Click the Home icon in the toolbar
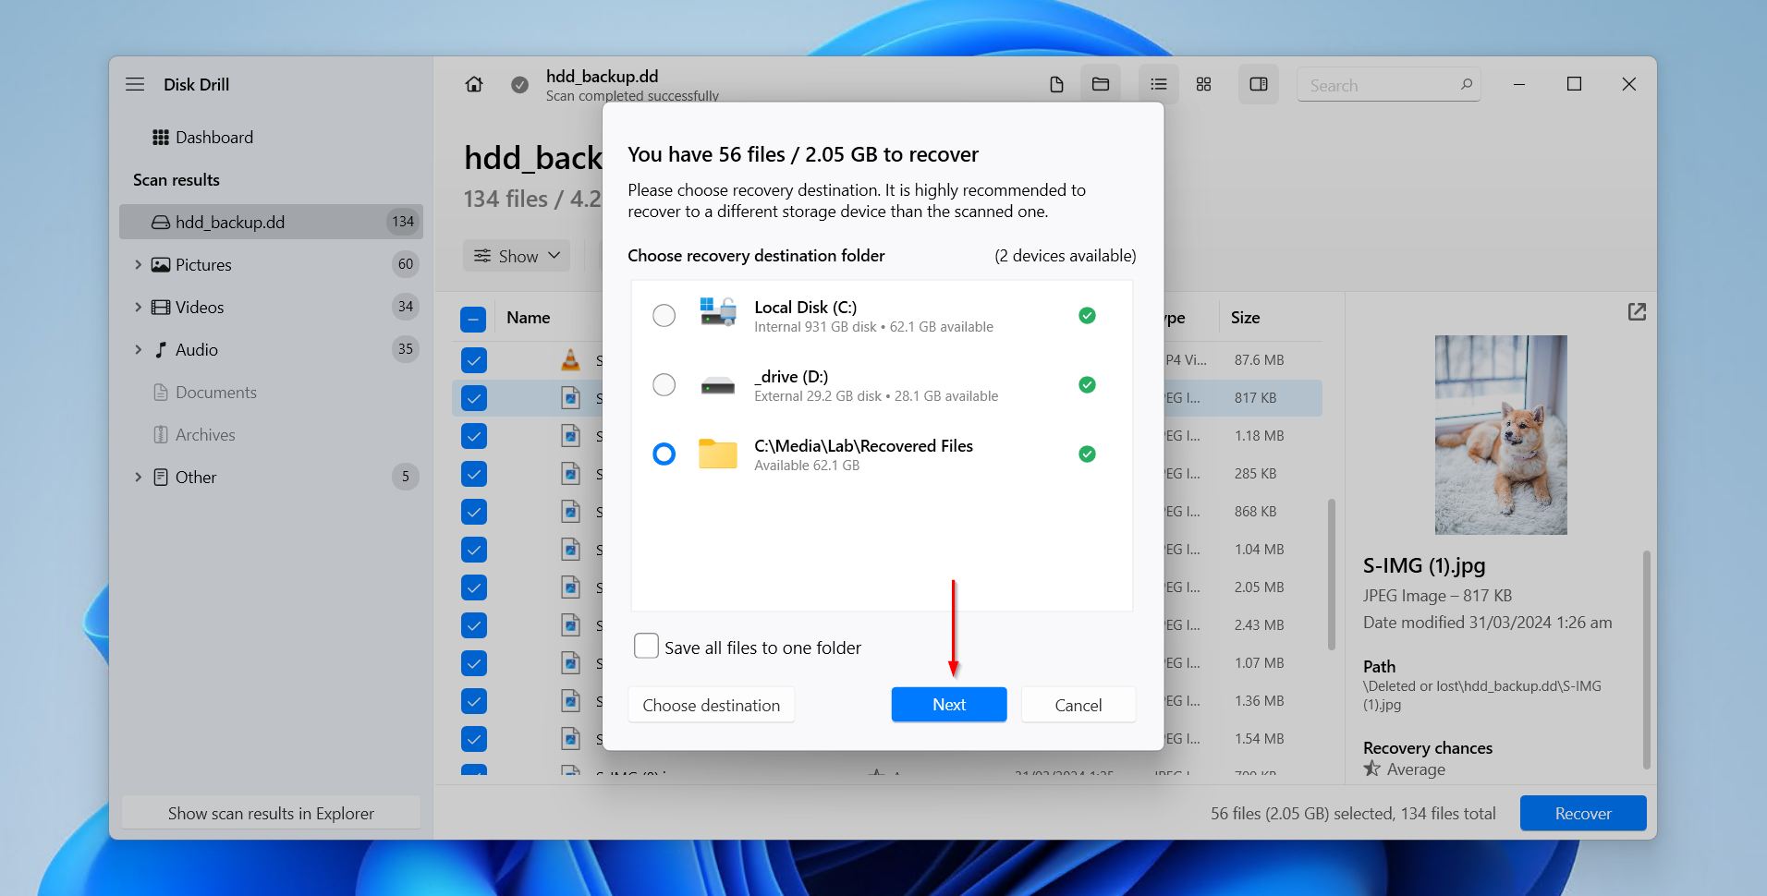Screen dimensions: 1767x896 pyautogui.click(x=474, y=84)
